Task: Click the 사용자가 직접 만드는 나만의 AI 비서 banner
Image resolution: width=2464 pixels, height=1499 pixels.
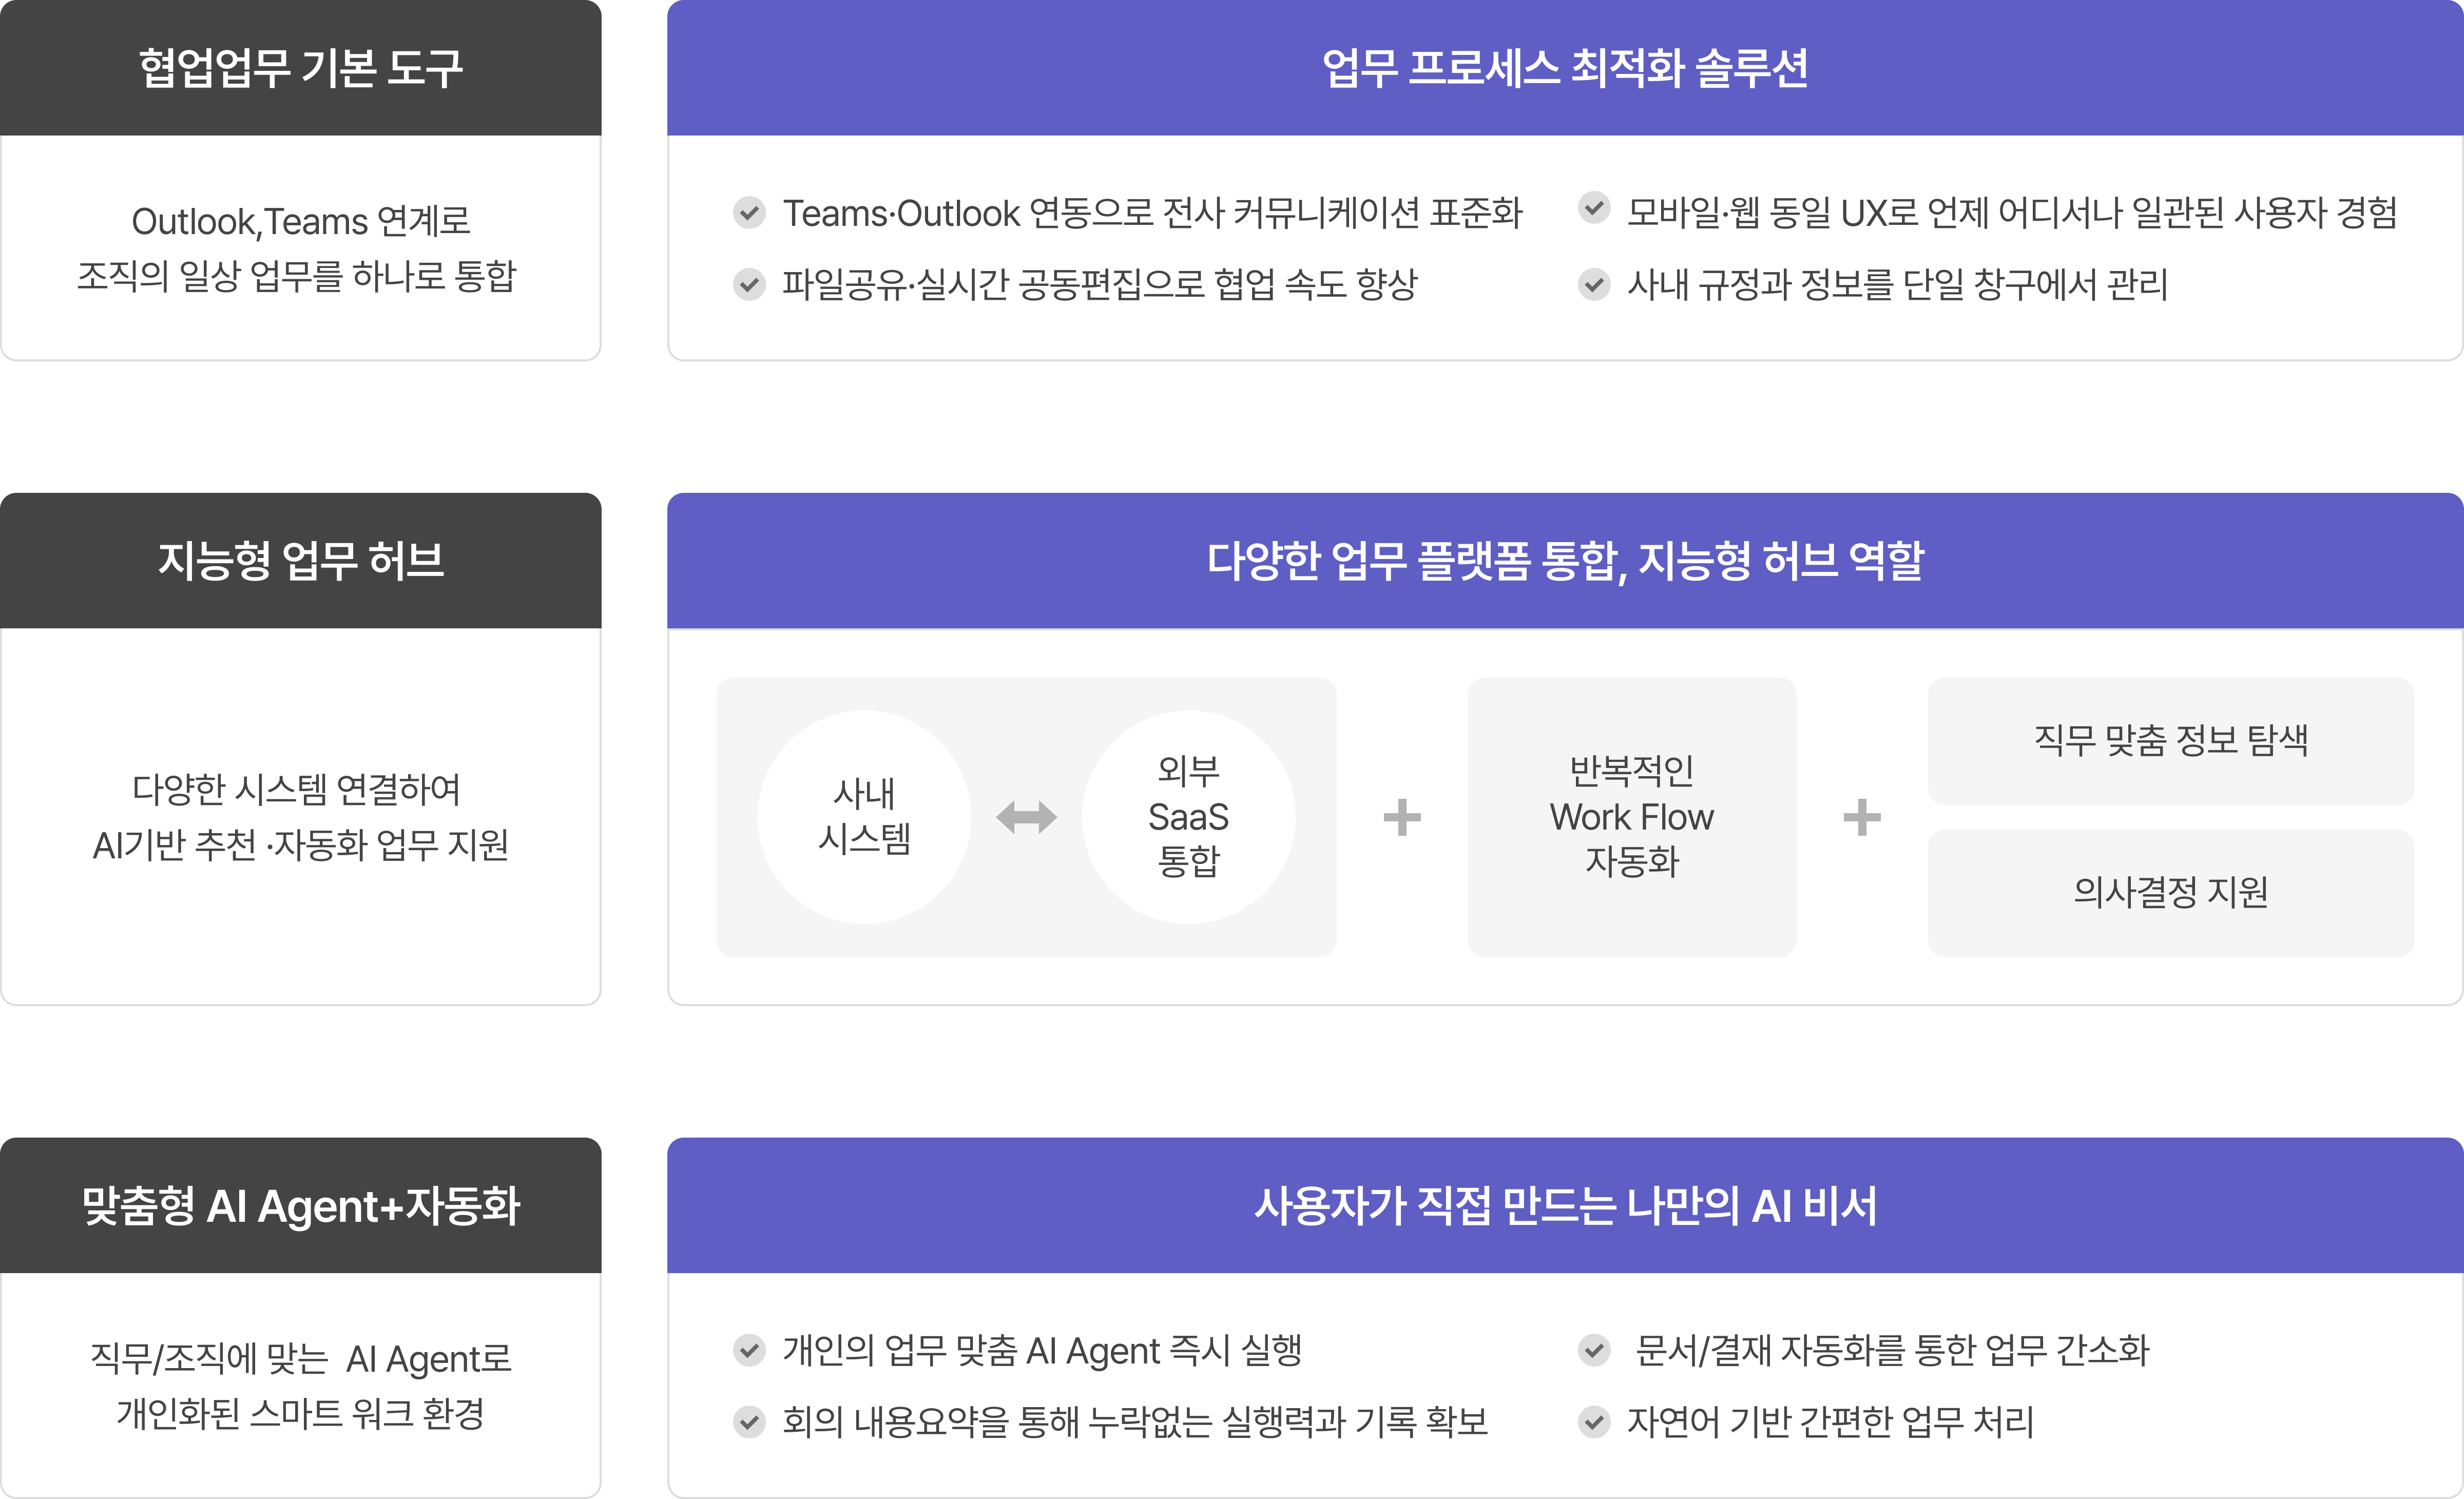Action: tap(1565, 1205)
